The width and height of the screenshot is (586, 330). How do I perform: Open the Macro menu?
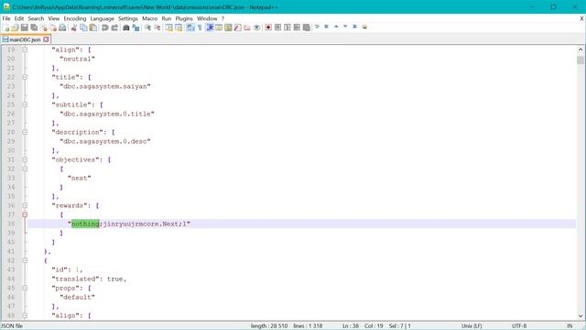(x=149, y=18)
